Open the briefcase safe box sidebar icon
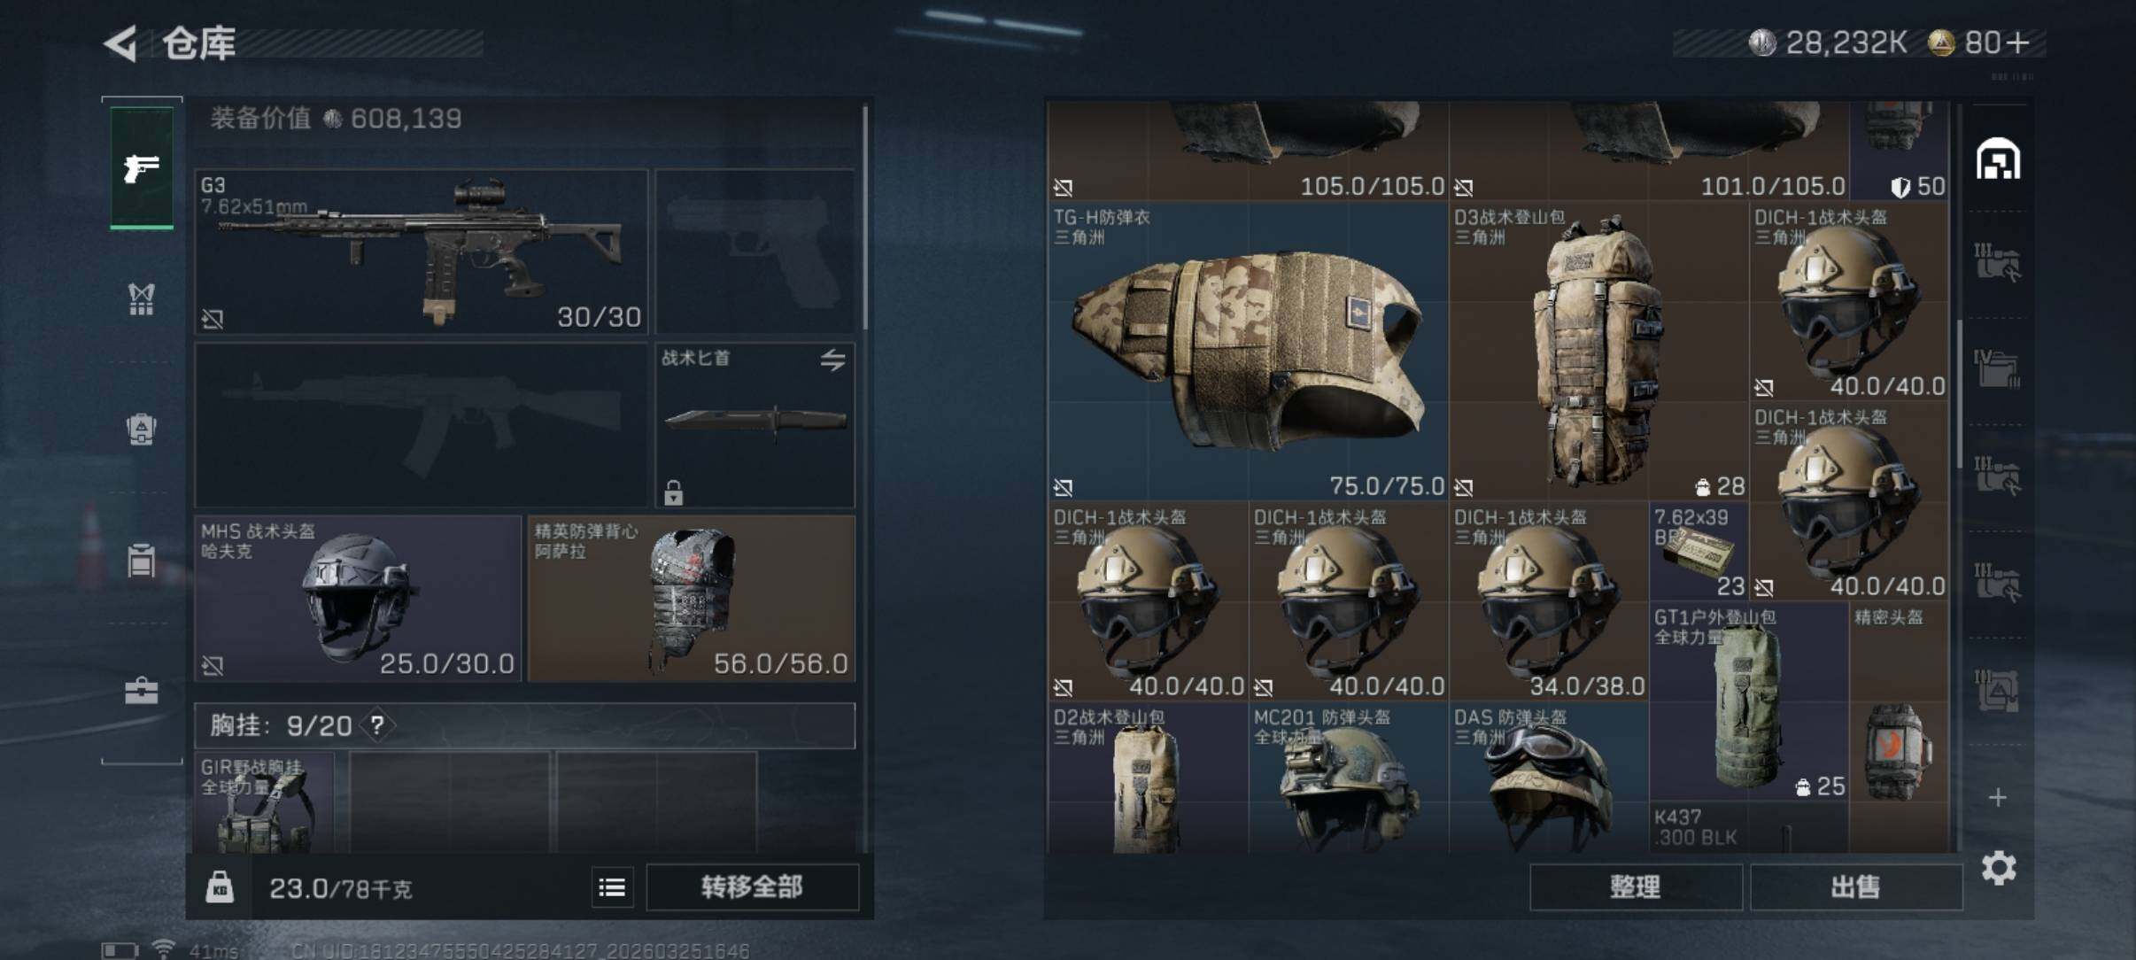The image size is (2136, 960). pos(142,690)
